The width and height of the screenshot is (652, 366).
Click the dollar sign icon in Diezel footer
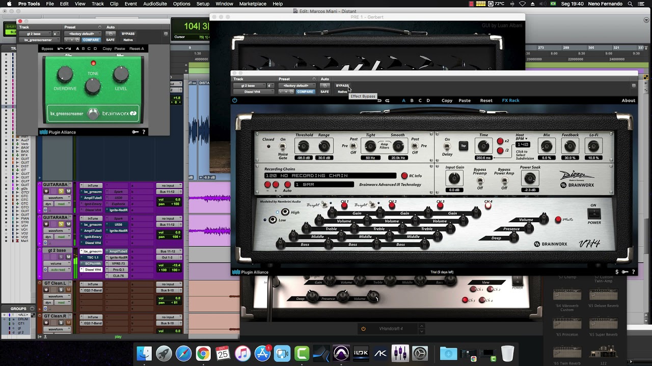coord(617,272)
